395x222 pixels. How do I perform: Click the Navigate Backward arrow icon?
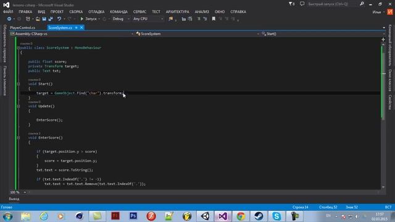coord(9,19)
